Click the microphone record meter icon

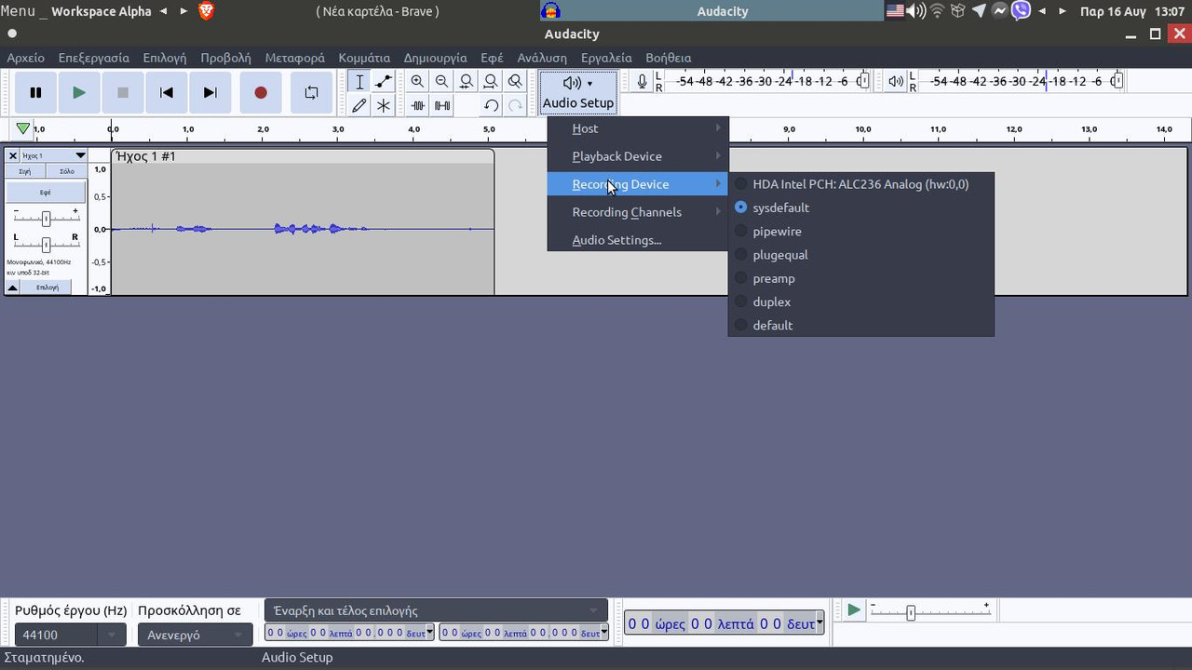click(x=642, y=82)
